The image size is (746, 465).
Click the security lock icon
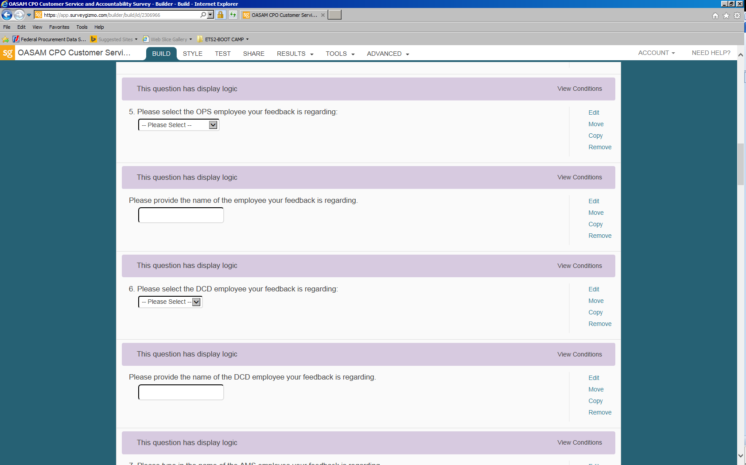coord(220,15)
